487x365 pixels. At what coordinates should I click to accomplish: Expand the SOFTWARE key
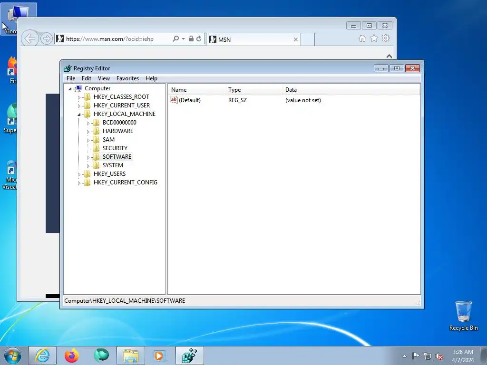tap(88, 157)
